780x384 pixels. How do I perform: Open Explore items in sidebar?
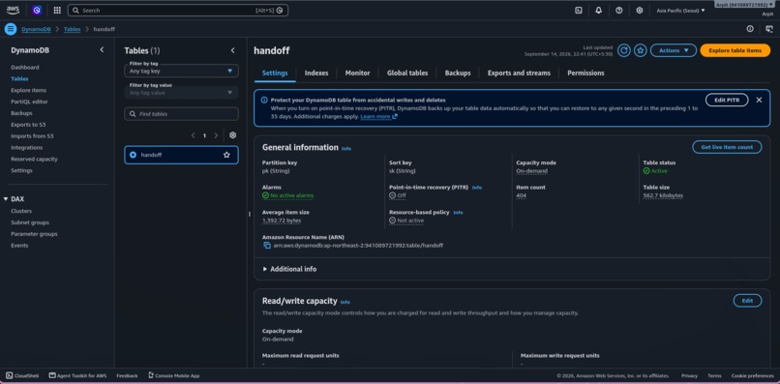point(28,90)
